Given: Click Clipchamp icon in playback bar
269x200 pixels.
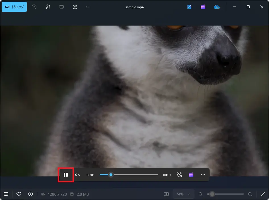Looking at the screenshot, I should (191, 175).
